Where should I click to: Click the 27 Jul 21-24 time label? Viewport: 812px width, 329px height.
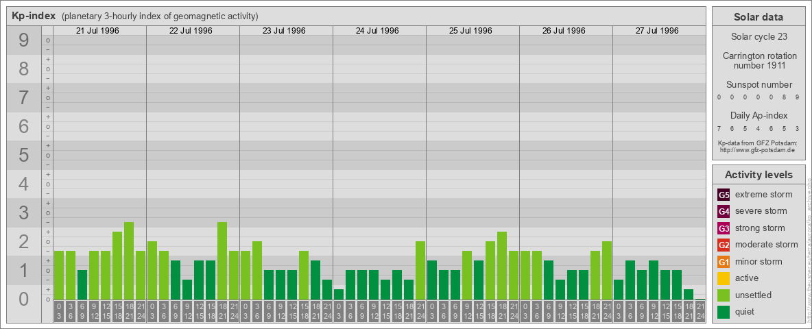click(700, 311)
